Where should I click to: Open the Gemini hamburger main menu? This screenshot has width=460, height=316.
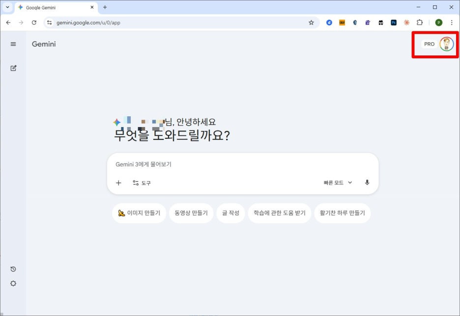click(13, 44)
